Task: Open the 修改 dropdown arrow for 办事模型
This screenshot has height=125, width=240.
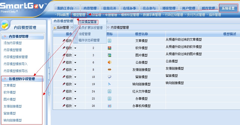Action: (75, 99)
